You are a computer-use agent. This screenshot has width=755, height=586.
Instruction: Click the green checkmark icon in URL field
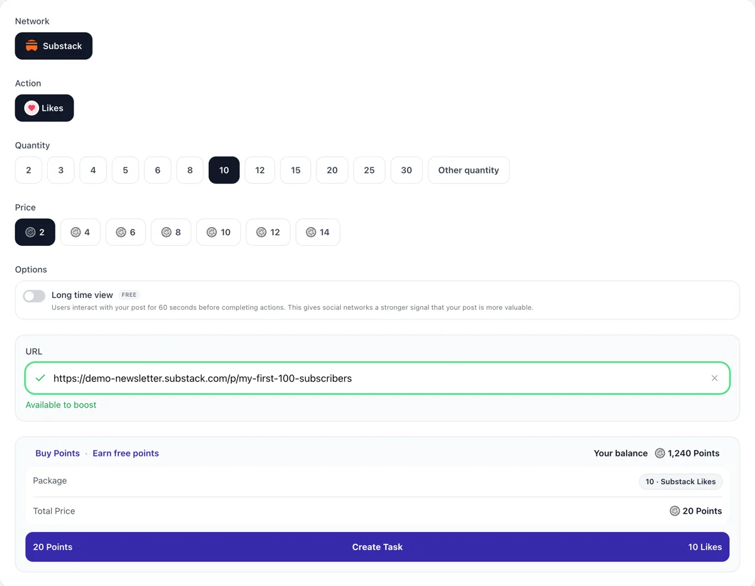41,379
